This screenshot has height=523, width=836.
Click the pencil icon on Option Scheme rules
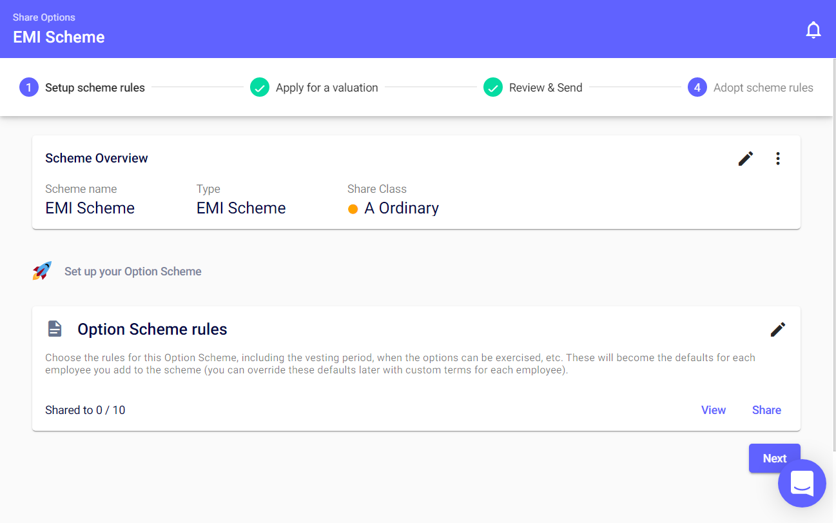click(778, 329)
